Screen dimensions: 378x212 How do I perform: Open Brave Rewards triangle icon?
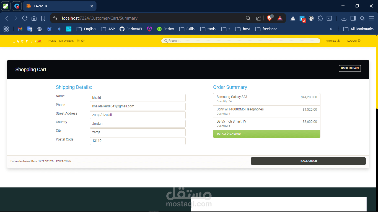click(x=280, y=18)
